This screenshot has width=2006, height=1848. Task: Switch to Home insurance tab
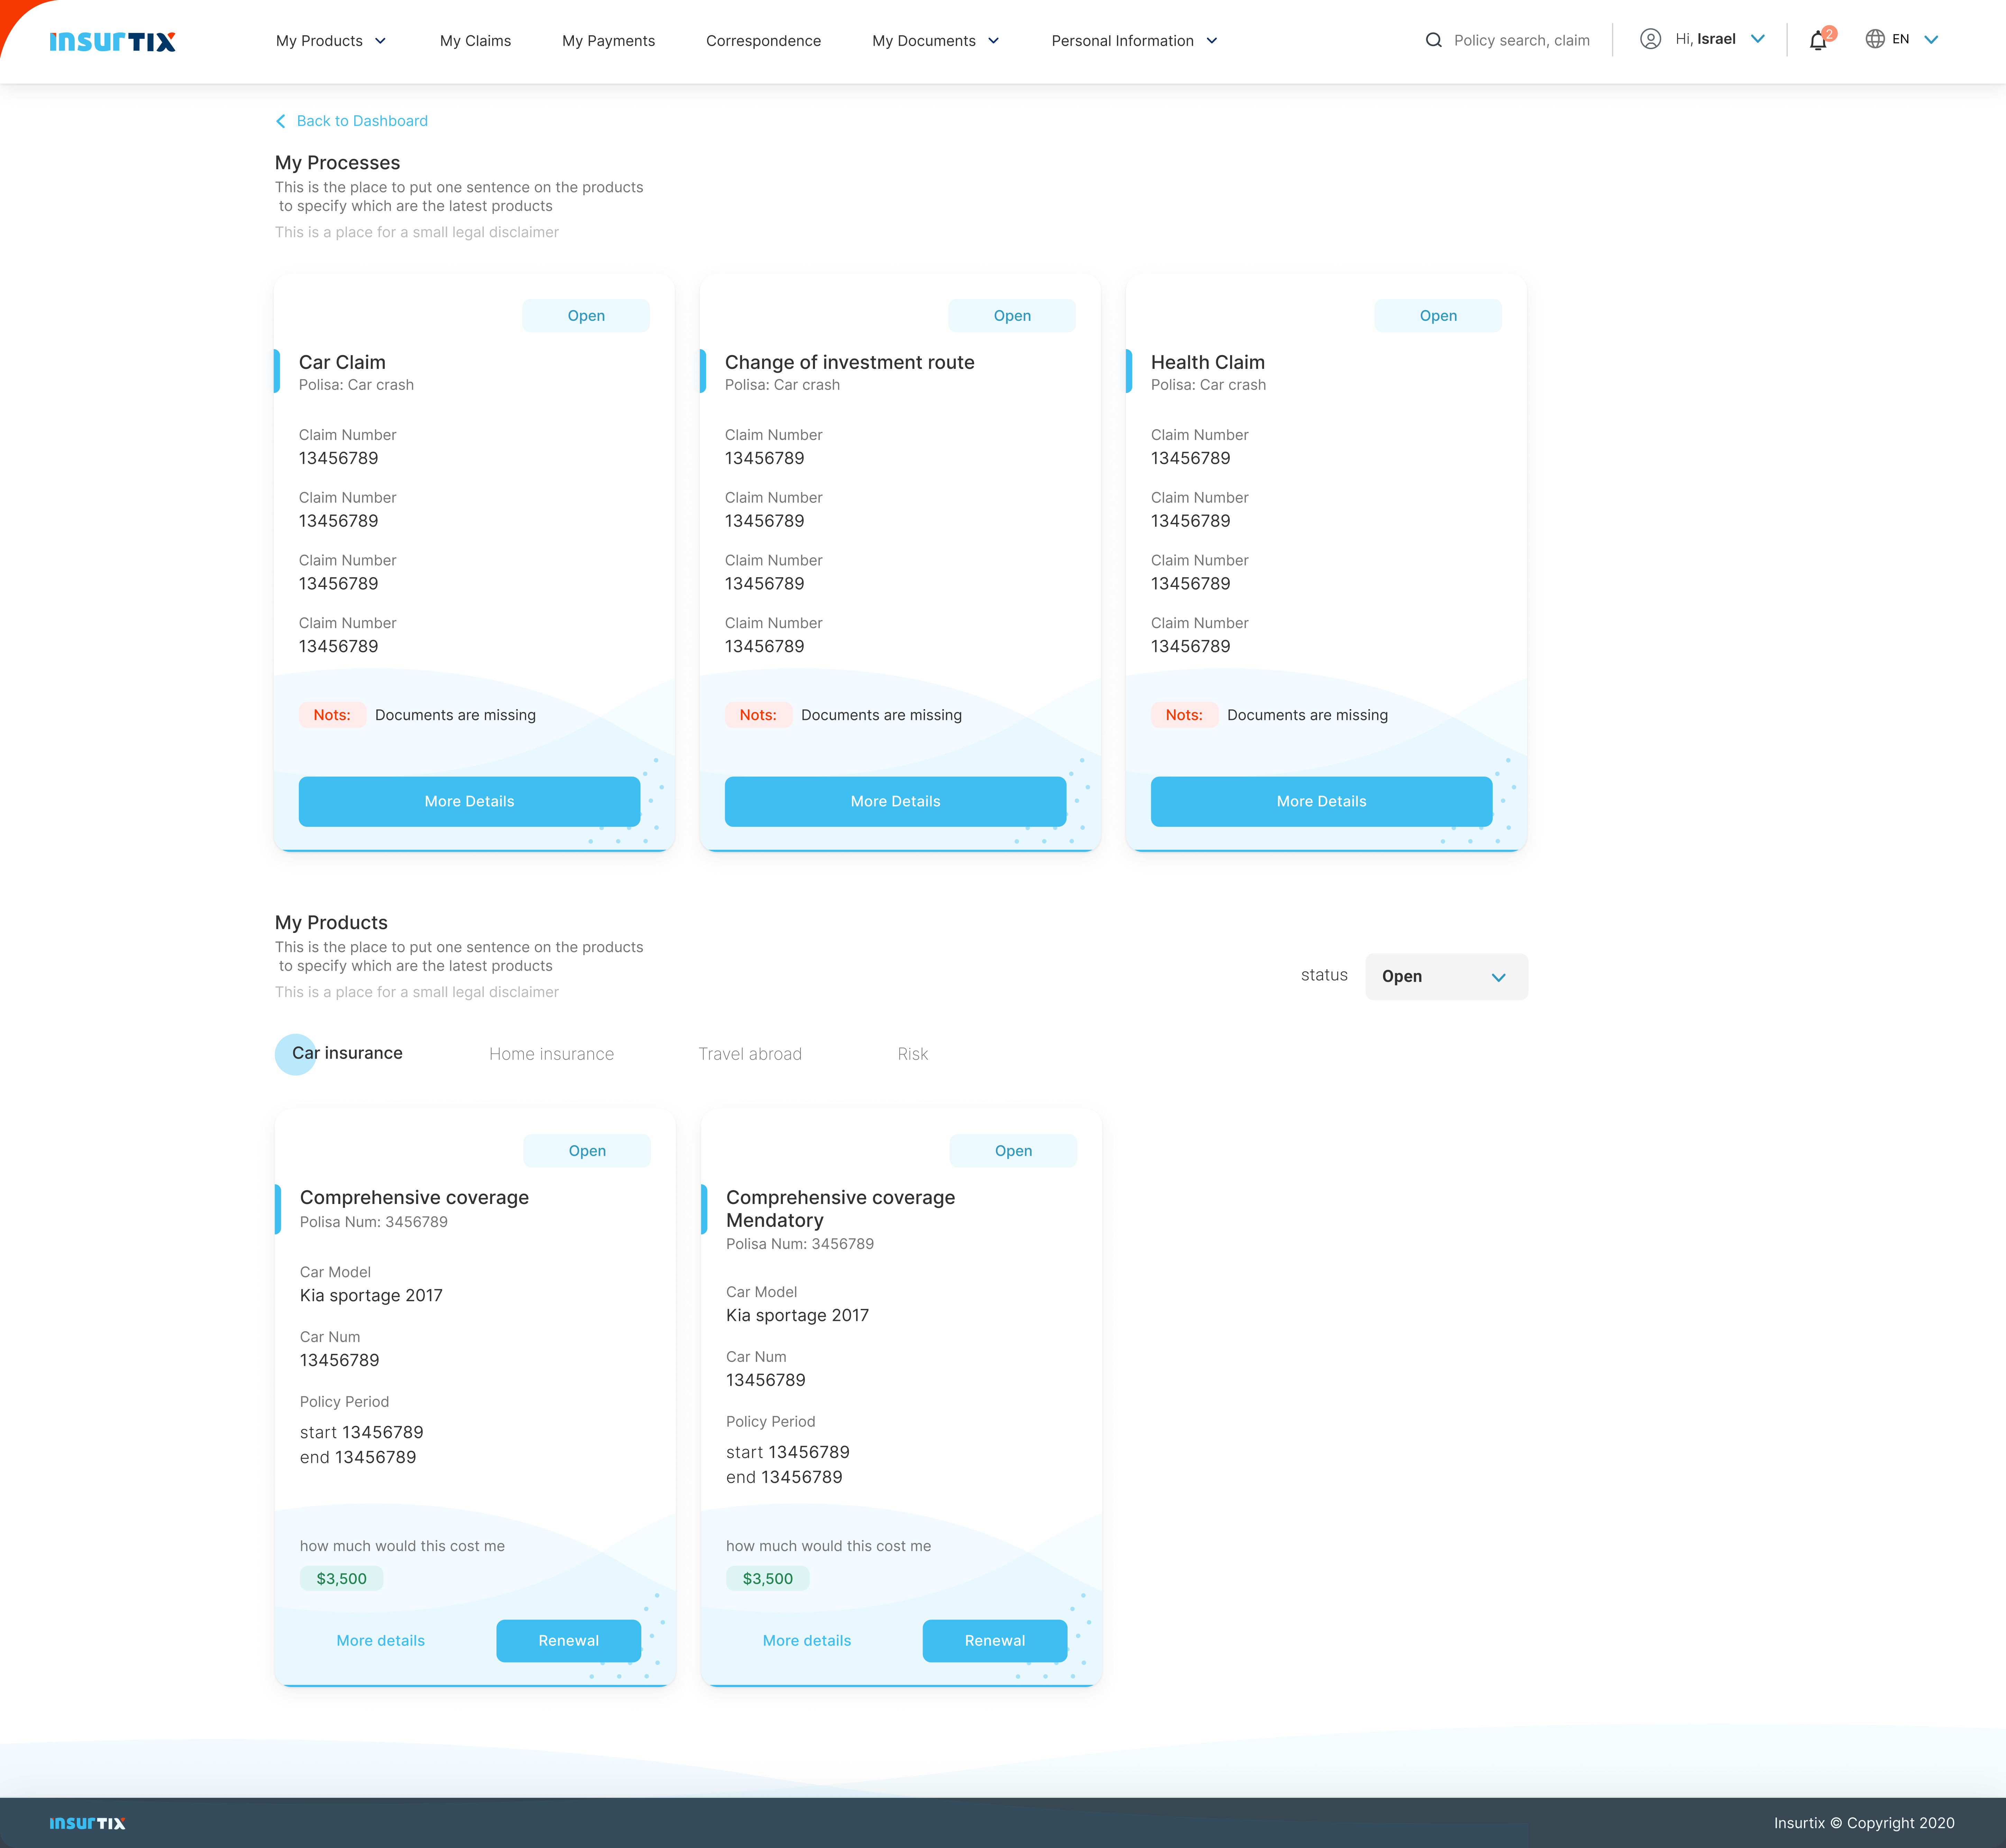pyautogui.click(x=552, y=1054)
